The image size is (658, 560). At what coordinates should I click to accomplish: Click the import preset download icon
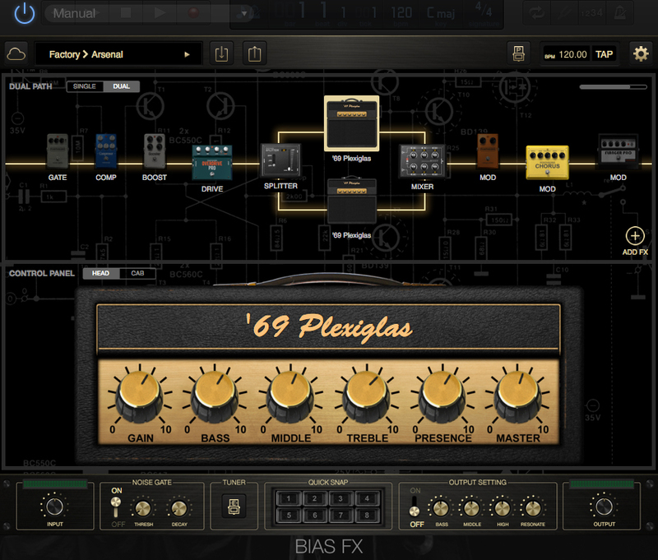(x=221, y=53)
